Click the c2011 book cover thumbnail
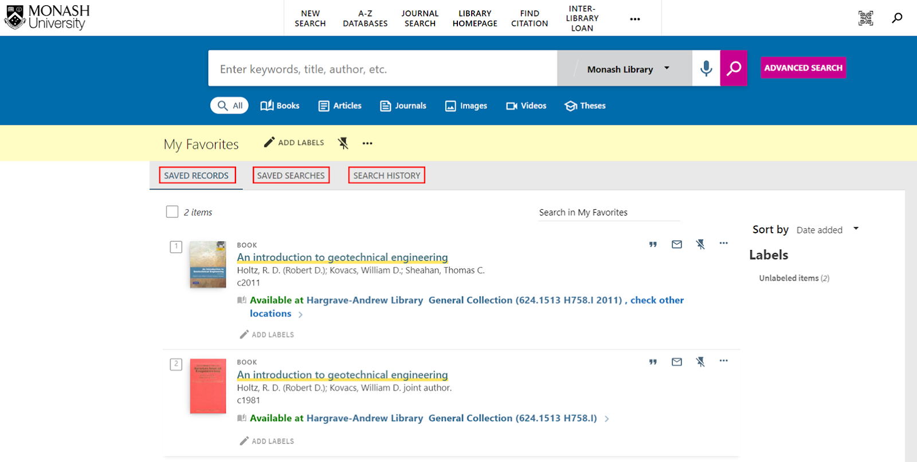The image size is (917, 462). (208, 264)
